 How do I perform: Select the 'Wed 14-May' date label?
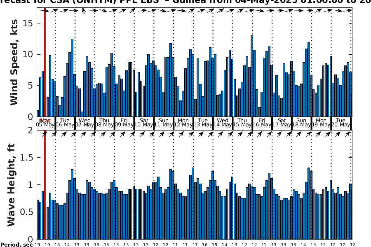click(223, 122)
